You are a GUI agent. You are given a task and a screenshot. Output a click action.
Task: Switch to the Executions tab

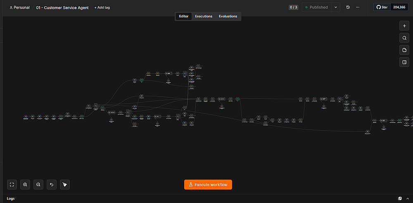click(x=204, y=17)
